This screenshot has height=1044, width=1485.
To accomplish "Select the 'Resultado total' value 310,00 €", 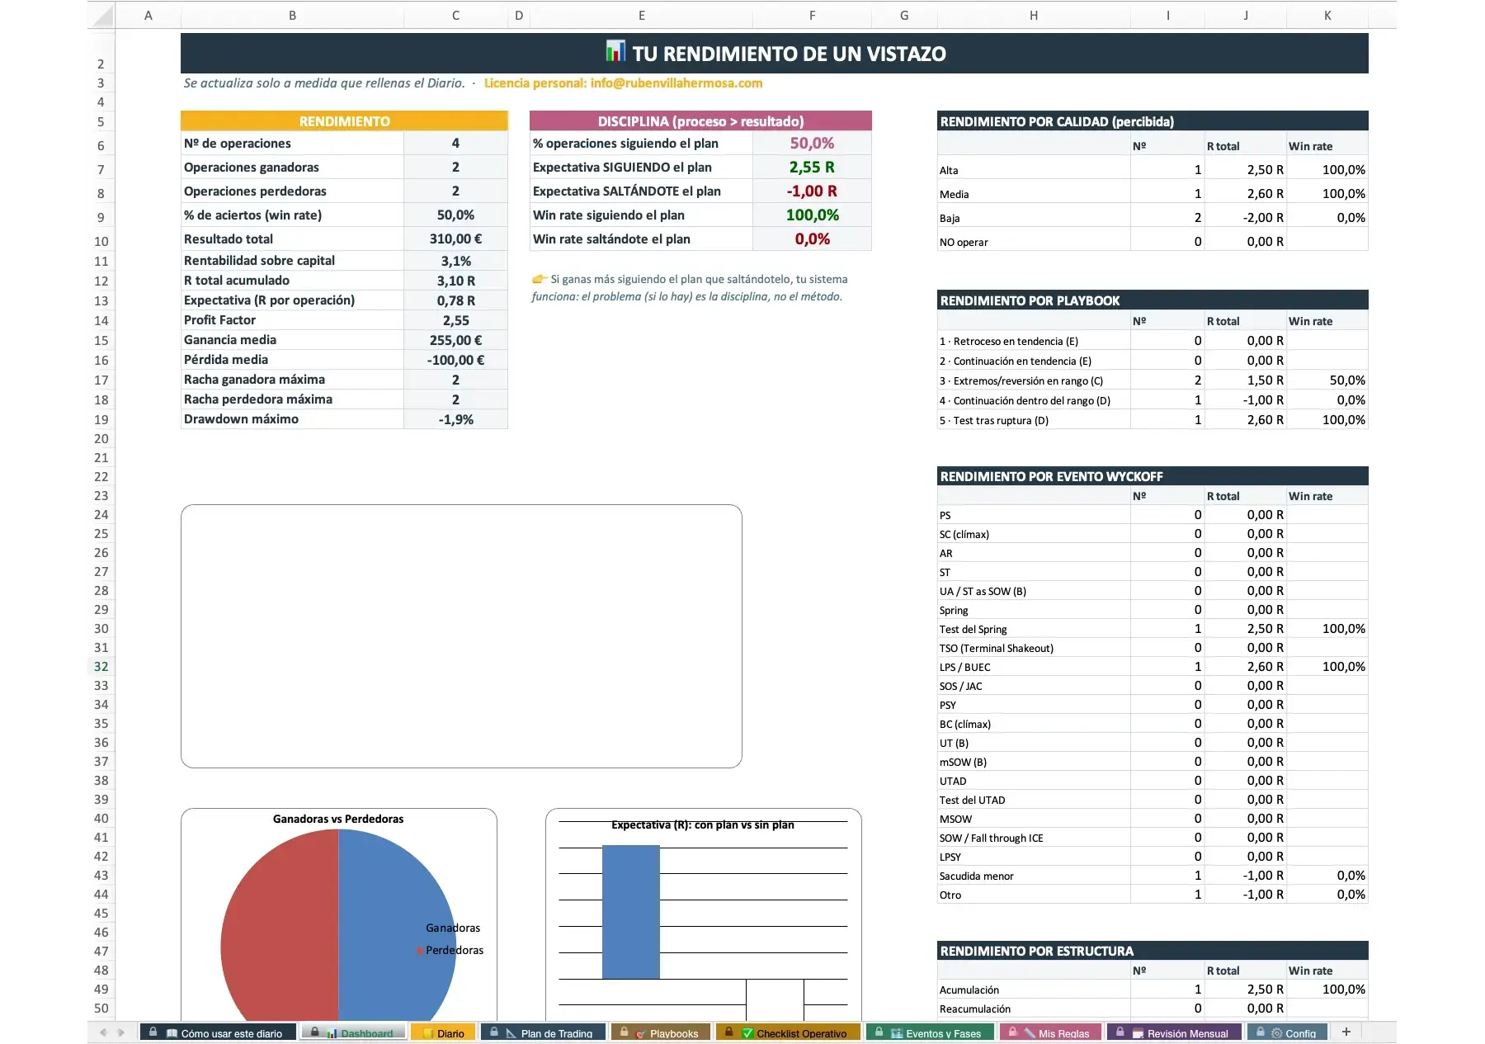I will point(455,239).
